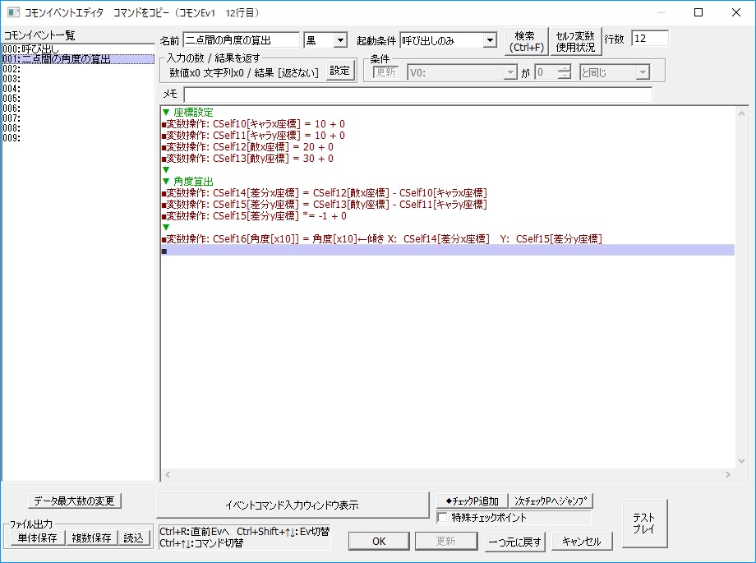Click the horizontal scroll-left arrow

point(168,475)
